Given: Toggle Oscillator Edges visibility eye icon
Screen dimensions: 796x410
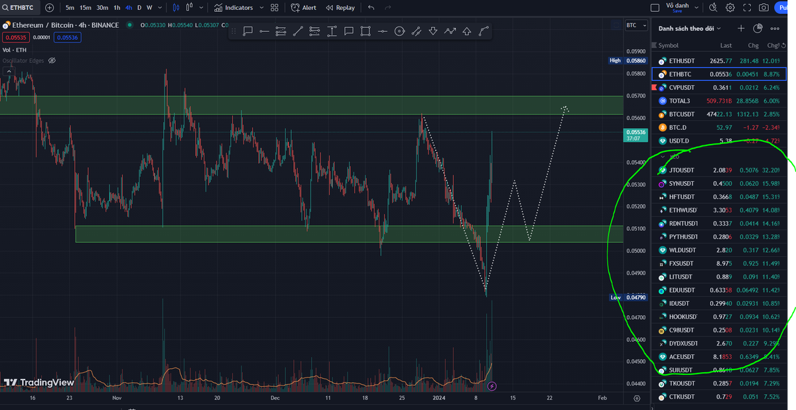Looking at the screenshot, I should click(52, 60).
